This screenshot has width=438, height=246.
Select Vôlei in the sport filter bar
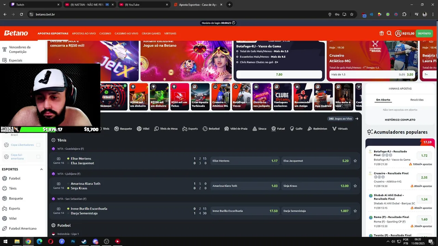click(143, 129)
